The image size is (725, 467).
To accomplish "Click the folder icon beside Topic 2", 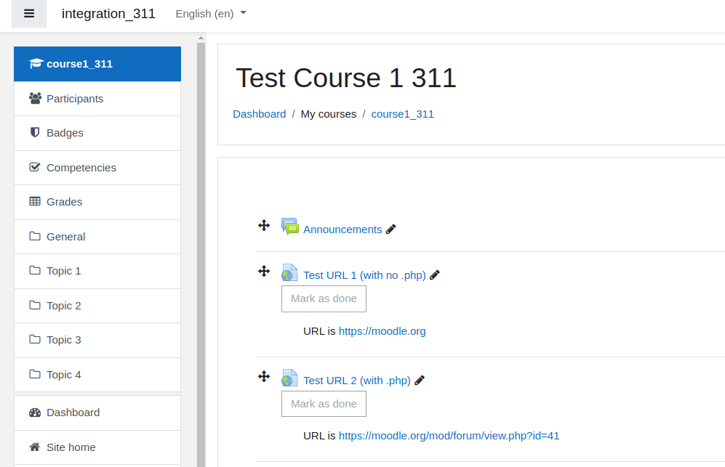I will pyautogui.click(x=35, y=305).
